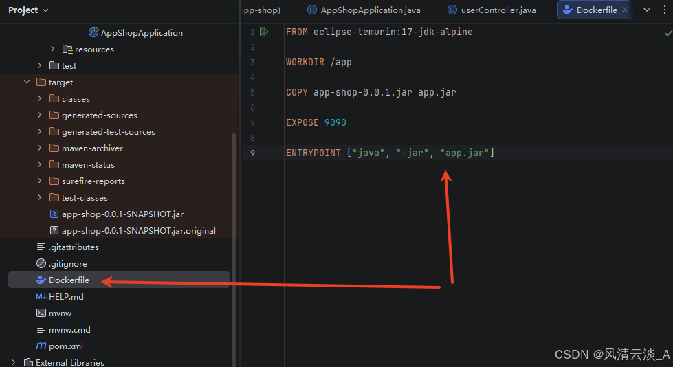The height and width of the screenshot is (367, 673).
Task: Open the Project view dropdown
Action: (28, 10)
